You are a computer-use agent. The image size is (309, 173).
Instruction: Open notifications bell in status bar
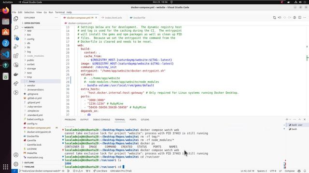click(305, 171)
